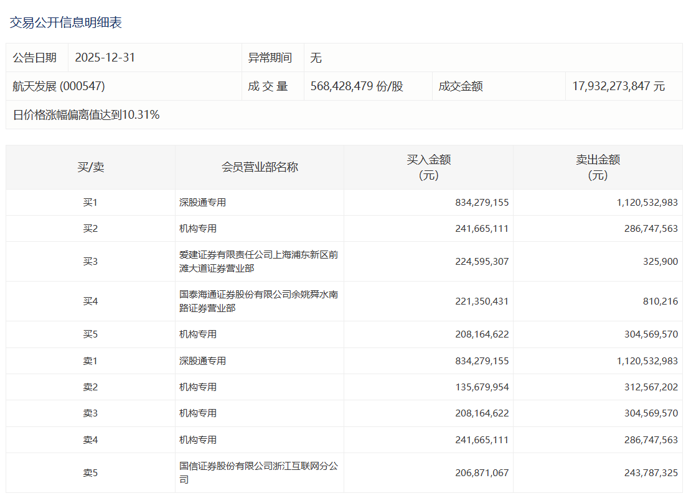Select 深股通专用 in the 买1 row
The height and width of the screenshot is (501, 691).
pyautogui.click(x=202, y=203)
